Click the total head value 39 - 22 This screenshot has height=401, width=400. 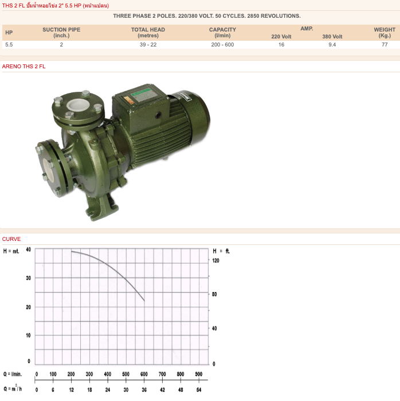[148, 45]
